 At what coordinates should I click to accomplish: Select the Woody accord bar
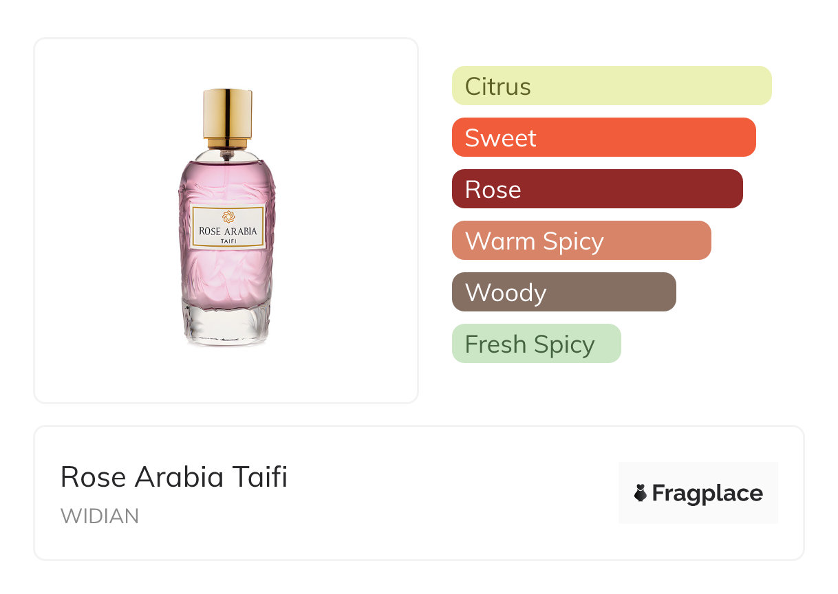point(563,292)
